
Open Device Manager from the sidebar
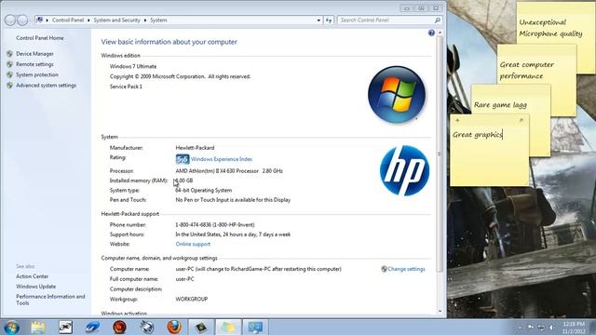pyautogui.click(x=34, y=54)
